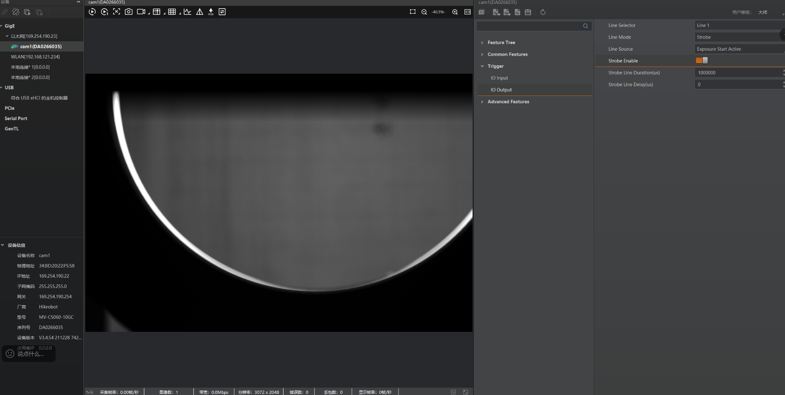The width and height of the screenshot is (785, 395).
Task: Refresh the feature panel
Action: click(x=543, y=12)
